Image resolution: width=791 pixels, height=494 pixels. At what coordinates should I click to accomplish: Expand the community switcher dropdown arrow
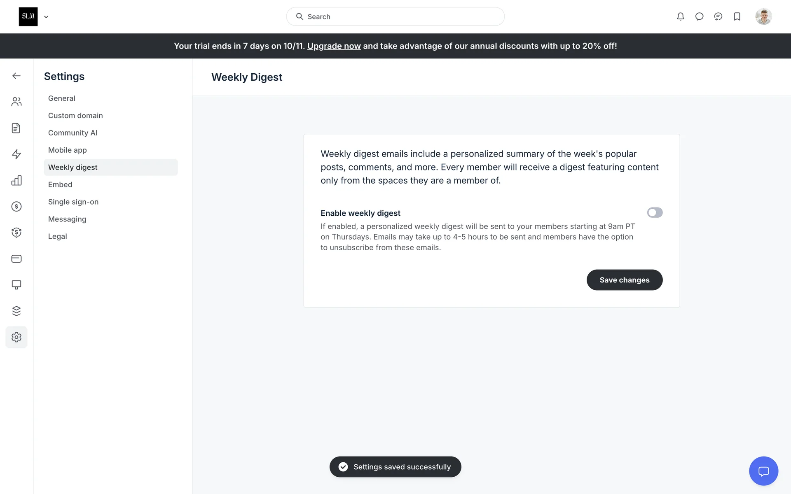[x=46, y=17]
